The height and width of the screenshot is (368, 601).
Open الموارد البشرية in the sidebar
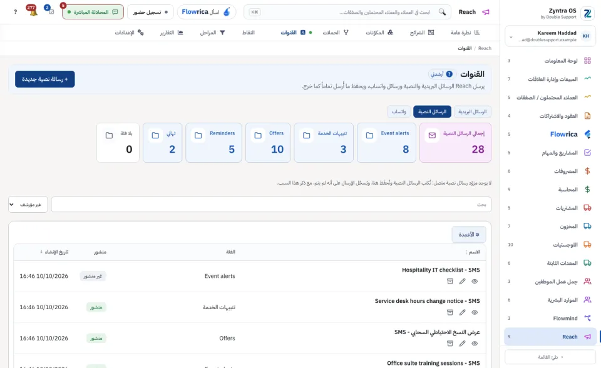pos(550,300)
